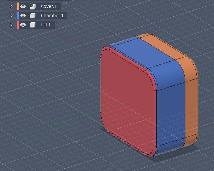The width and height of the screenshot is (214, 171).
Task: Select the Chamber:1 label in browser
Action: (52, 16)
